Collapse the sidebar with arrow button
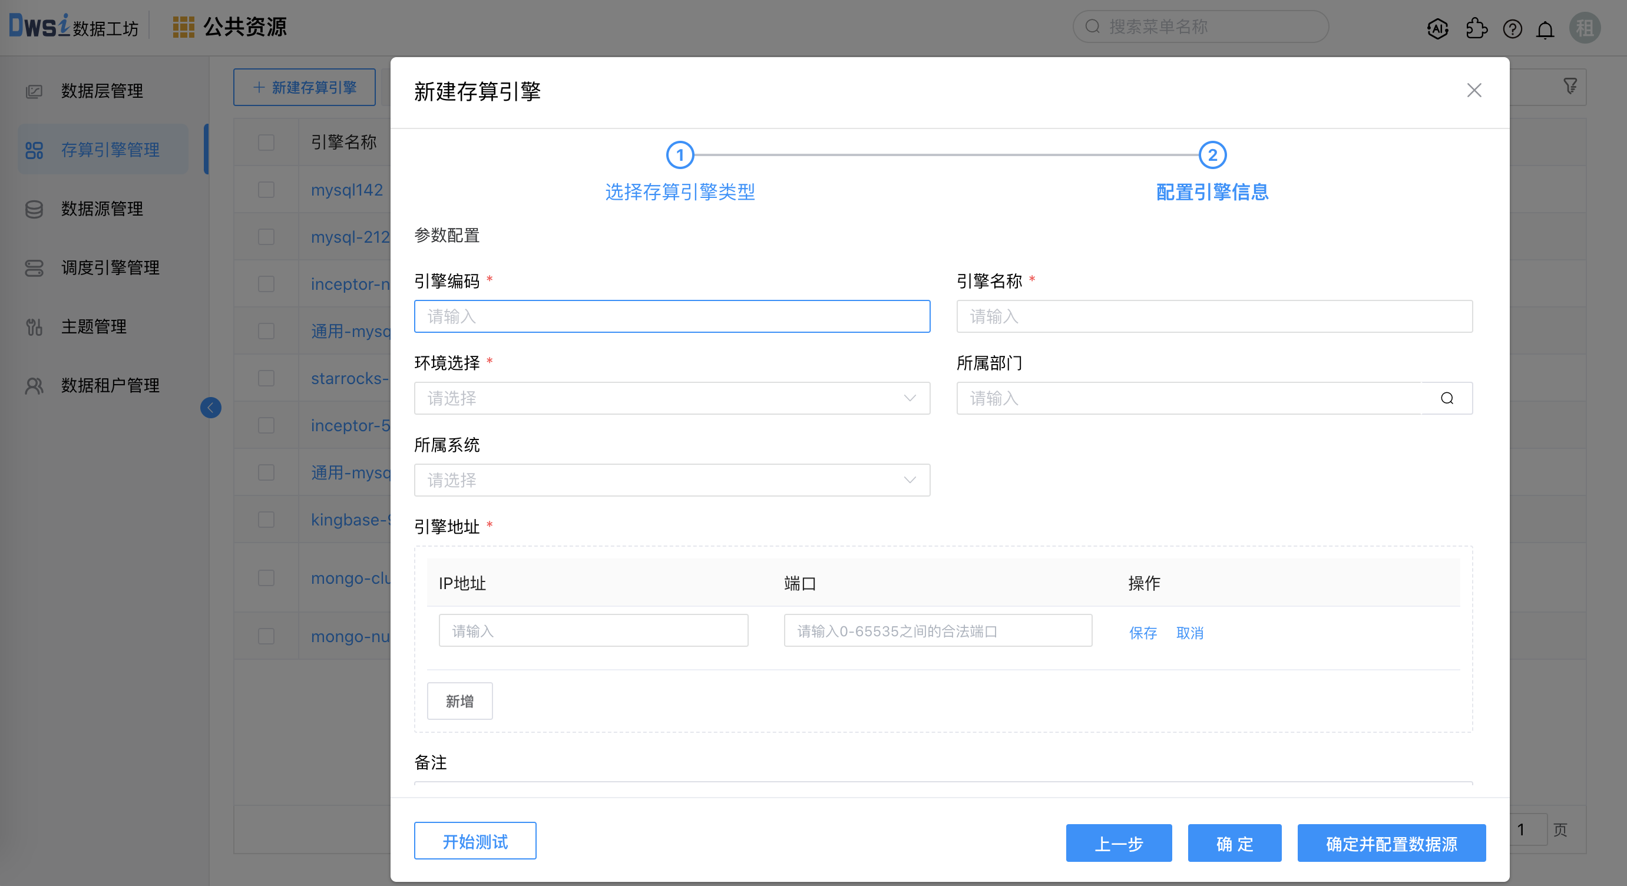Image resolution: width=1627 pixels, height=886 pixels. click(210, 407)
